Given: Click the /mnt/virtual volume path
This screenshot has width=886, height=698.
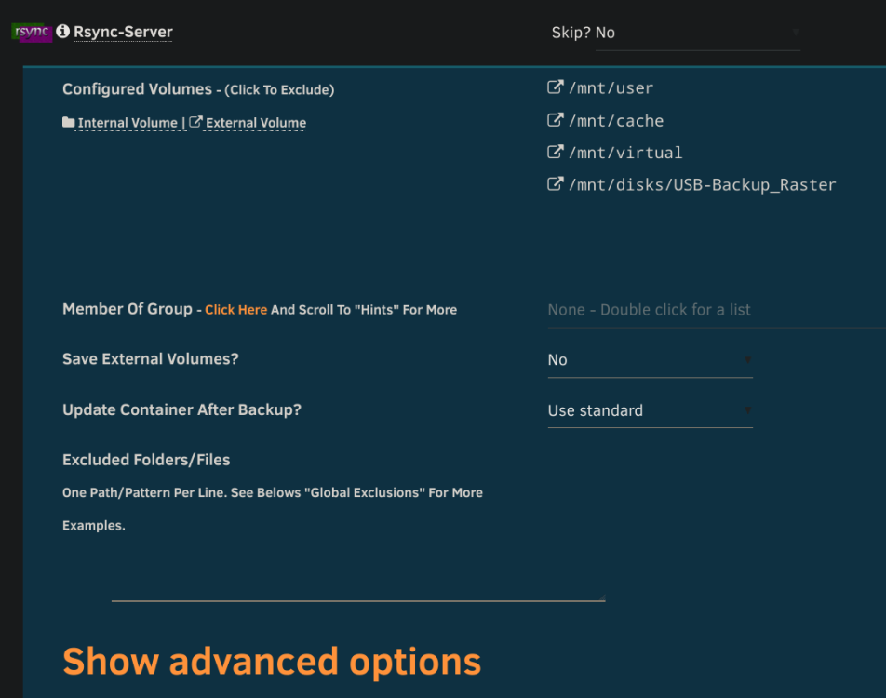Looking at the screenshot, I should coord(625,154).
